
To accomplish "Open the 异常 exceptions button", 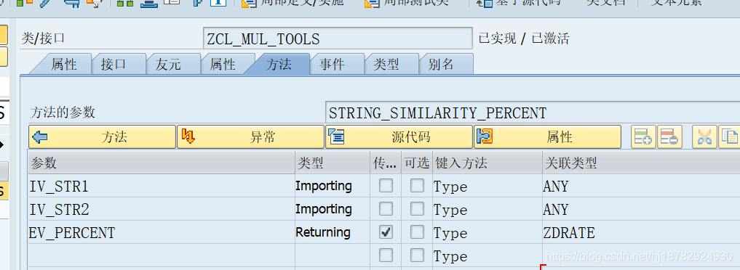I will tap(250, 137).
